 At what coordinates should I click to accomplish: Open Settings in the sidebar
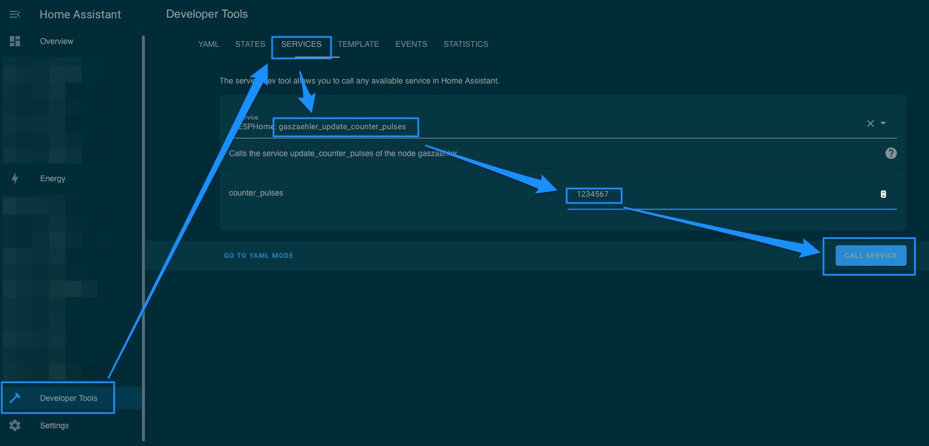coord(54,425)
